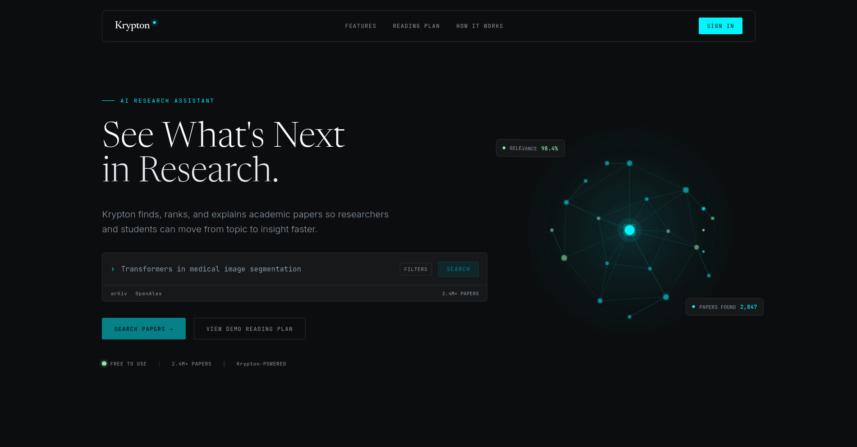Click the green dot beside Free To Use
This screenshot has width=857, height=447.
coord(104,364)
